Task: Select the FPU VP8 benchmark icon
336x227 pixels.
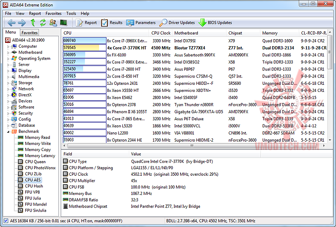Action: tap(21, 192)
